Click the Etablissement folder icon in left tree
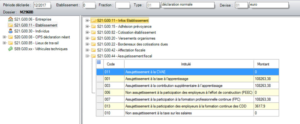The width and height of the screenshot is (300, 124). tap(11, 25)
